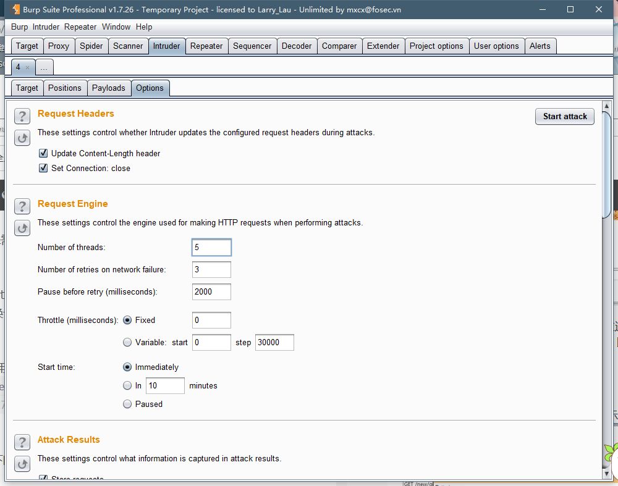Open a new attack tab with ellipsis tab
The height and width of the screenshot is (486, 618).
click(x=44, y=67)
